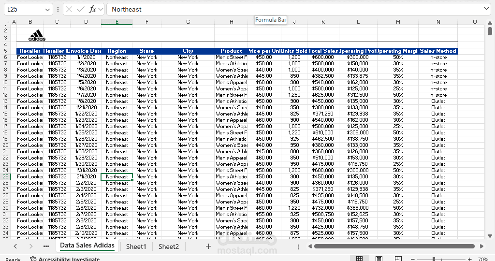Switch to Page Layout view icon
This screenshot has height=261, width=495.
379,259
